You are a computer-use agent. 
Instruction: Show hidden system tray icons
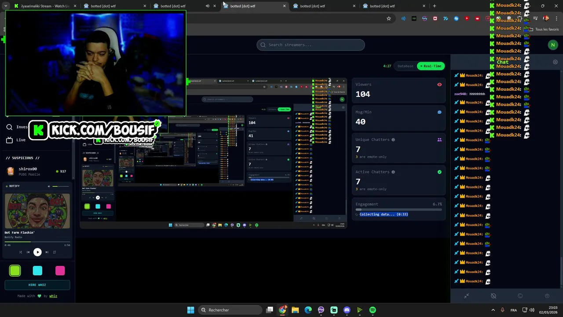pos(493,310)
